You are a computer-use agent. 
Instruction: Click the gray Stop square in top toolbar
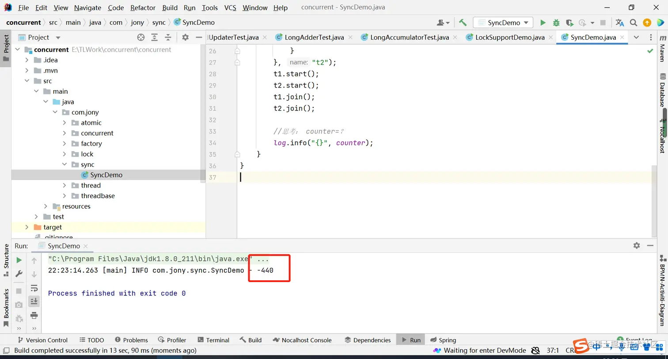[603, 23]
